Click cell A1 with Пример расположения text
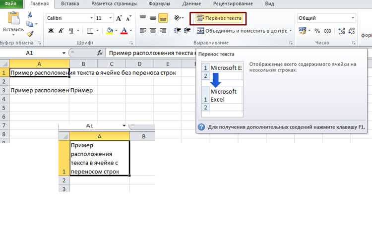 pos(39,72)
